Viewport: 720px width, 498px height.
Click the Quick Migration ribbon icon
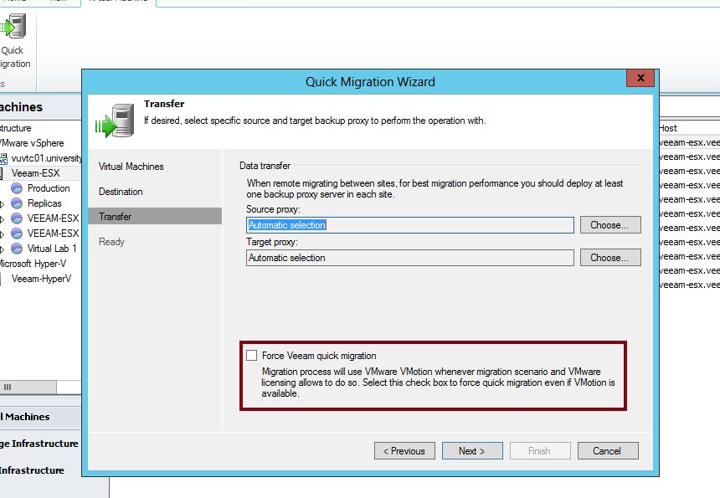coord(13,26)
